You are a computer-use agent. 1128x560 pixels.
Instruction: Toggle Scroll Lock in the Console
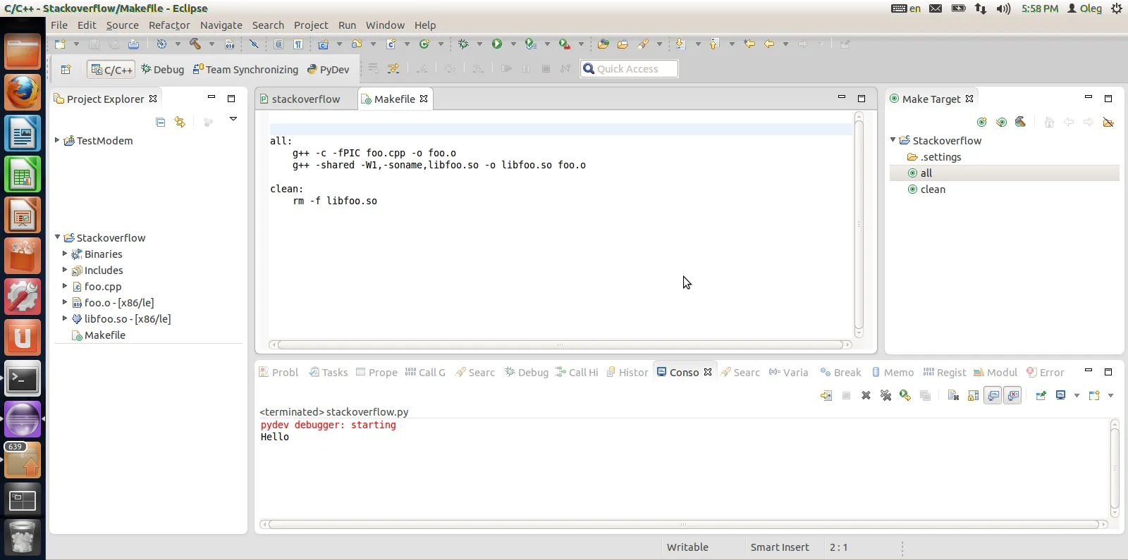pyautogui.click(x=973, y=395)
